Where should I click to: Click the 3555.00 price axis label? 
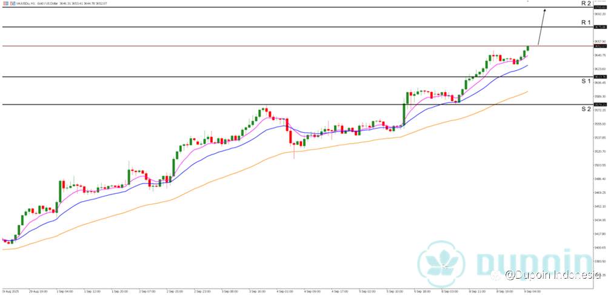pyautogui.click(x=600, y=124)
